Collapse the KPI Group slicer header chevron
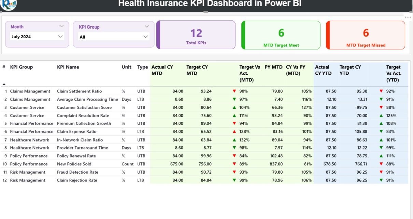The image size is (413, 219). pyautogui.click(x=147, y=27)
